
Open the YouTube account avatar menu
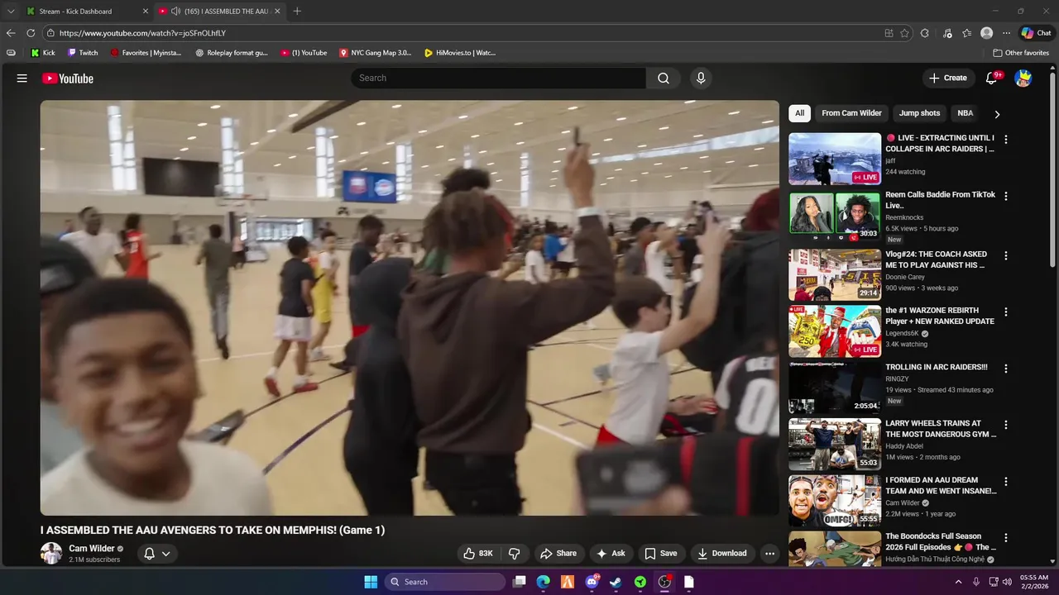[x=1023, y=78]
